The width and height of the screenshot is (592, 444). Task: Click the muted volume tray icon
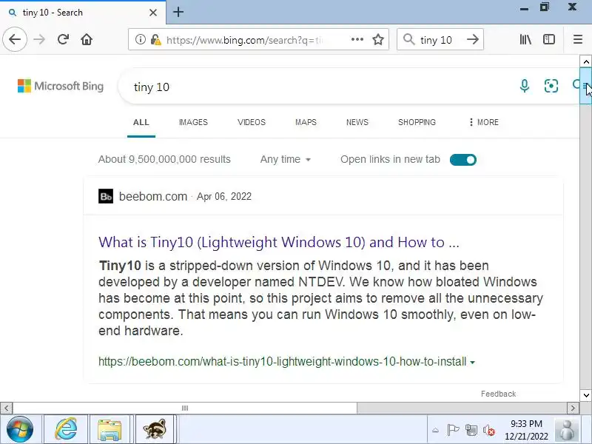tap(489, 430)
